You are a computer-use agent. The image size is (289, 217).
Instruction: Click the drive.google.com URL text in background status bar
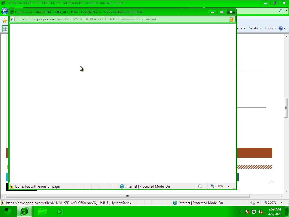69,203
